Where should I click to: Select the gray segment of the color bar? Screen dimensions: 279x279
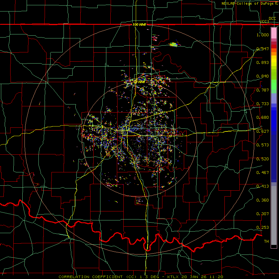click(x=274, y=215)
